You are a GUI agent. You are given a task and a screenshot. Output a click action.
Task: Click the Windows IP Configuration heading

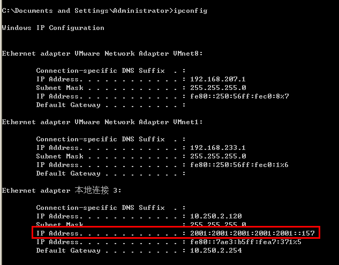pos(53,28)
